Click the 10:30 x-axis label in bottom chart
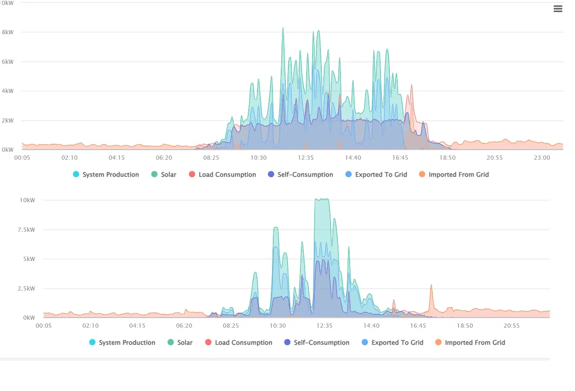This screenshot has width=575, height=391. pos(278,326)
